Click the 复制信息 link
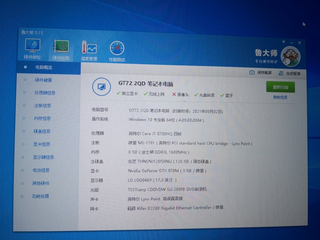 click(280, 97)
